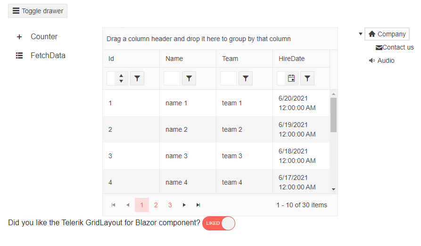
Task: Jump to the last grid page arrow
Action: tap(198, 205)
